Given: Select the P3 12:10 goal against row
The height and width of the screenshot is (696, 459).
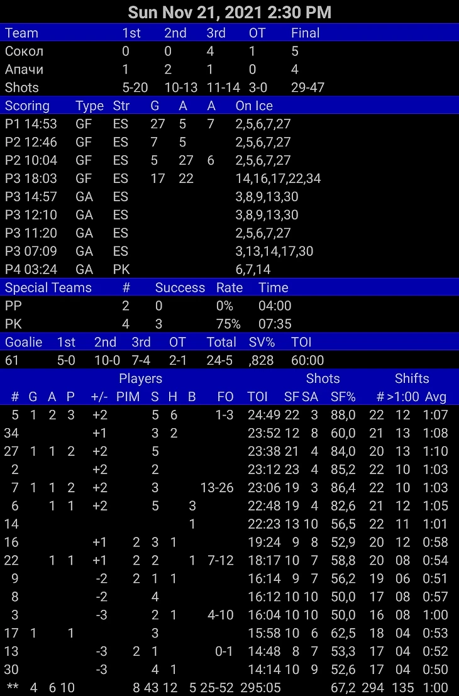Looking at the screenshot, I should click(229, 215).
